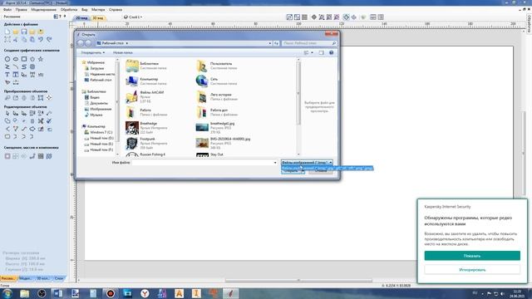Viewport: 532px width, 299px height.
Task: Click the help question icon in Open dialog
Action: pyautogui.click(x=332, y=53)
